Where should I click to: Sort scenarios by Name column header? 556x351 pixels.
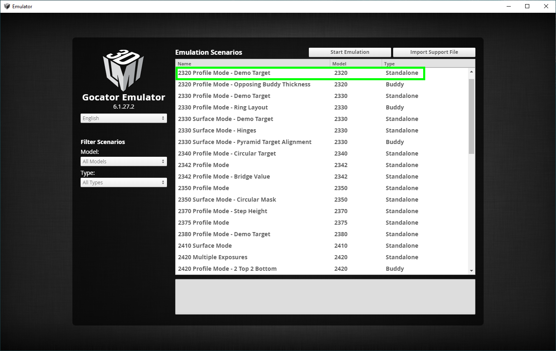tap(253, 64)
